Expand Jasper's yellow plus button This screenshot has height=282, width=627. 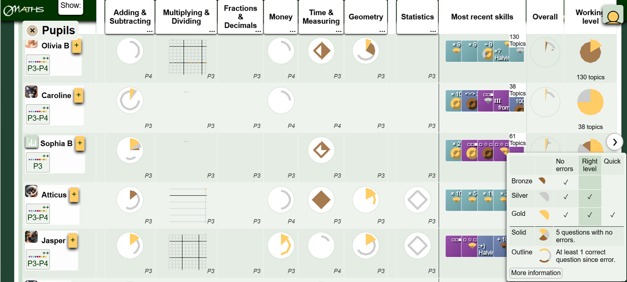[x=73, y=241]
